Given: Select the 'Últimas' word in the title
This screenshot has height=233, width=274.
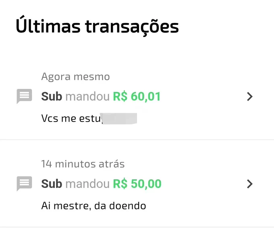Looking at the screenshot, I should click(48, 25).
